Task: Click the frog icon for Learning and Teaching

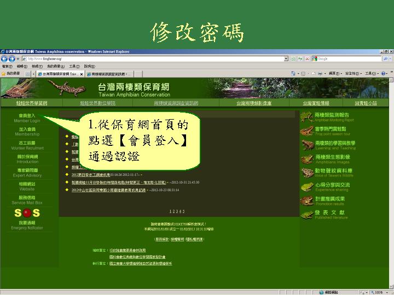Action: click(x=308, y=145)
